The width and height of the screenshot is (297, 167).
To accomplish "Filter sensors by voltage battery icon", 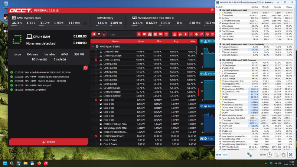I will pos(180,34).
